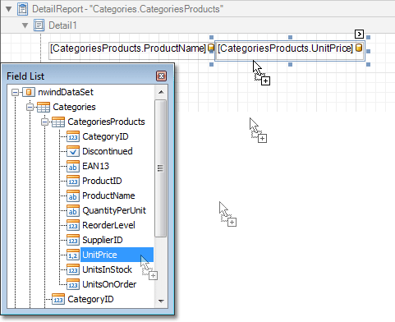Click database icon on ProductName label
The width and height of the screenshot is (395, 322).
211,48
